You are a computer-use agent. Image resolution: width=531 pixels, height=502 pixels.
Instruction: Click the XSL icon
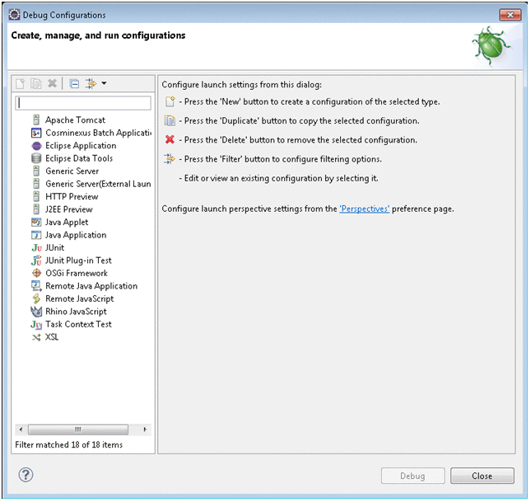pos(36,337)
